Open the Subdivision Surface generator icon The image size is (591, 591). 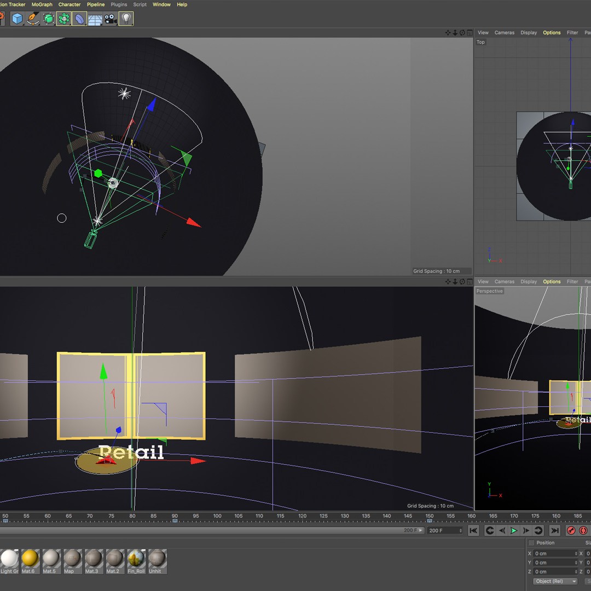point(49,19)
